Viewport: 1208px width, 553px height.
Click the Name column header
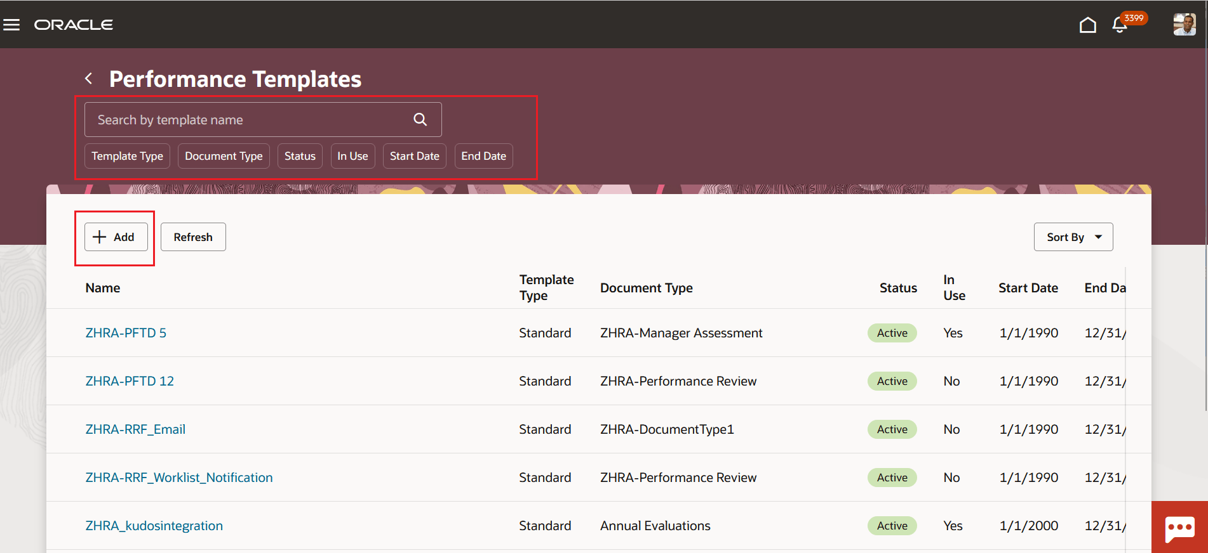coord(103,288)
